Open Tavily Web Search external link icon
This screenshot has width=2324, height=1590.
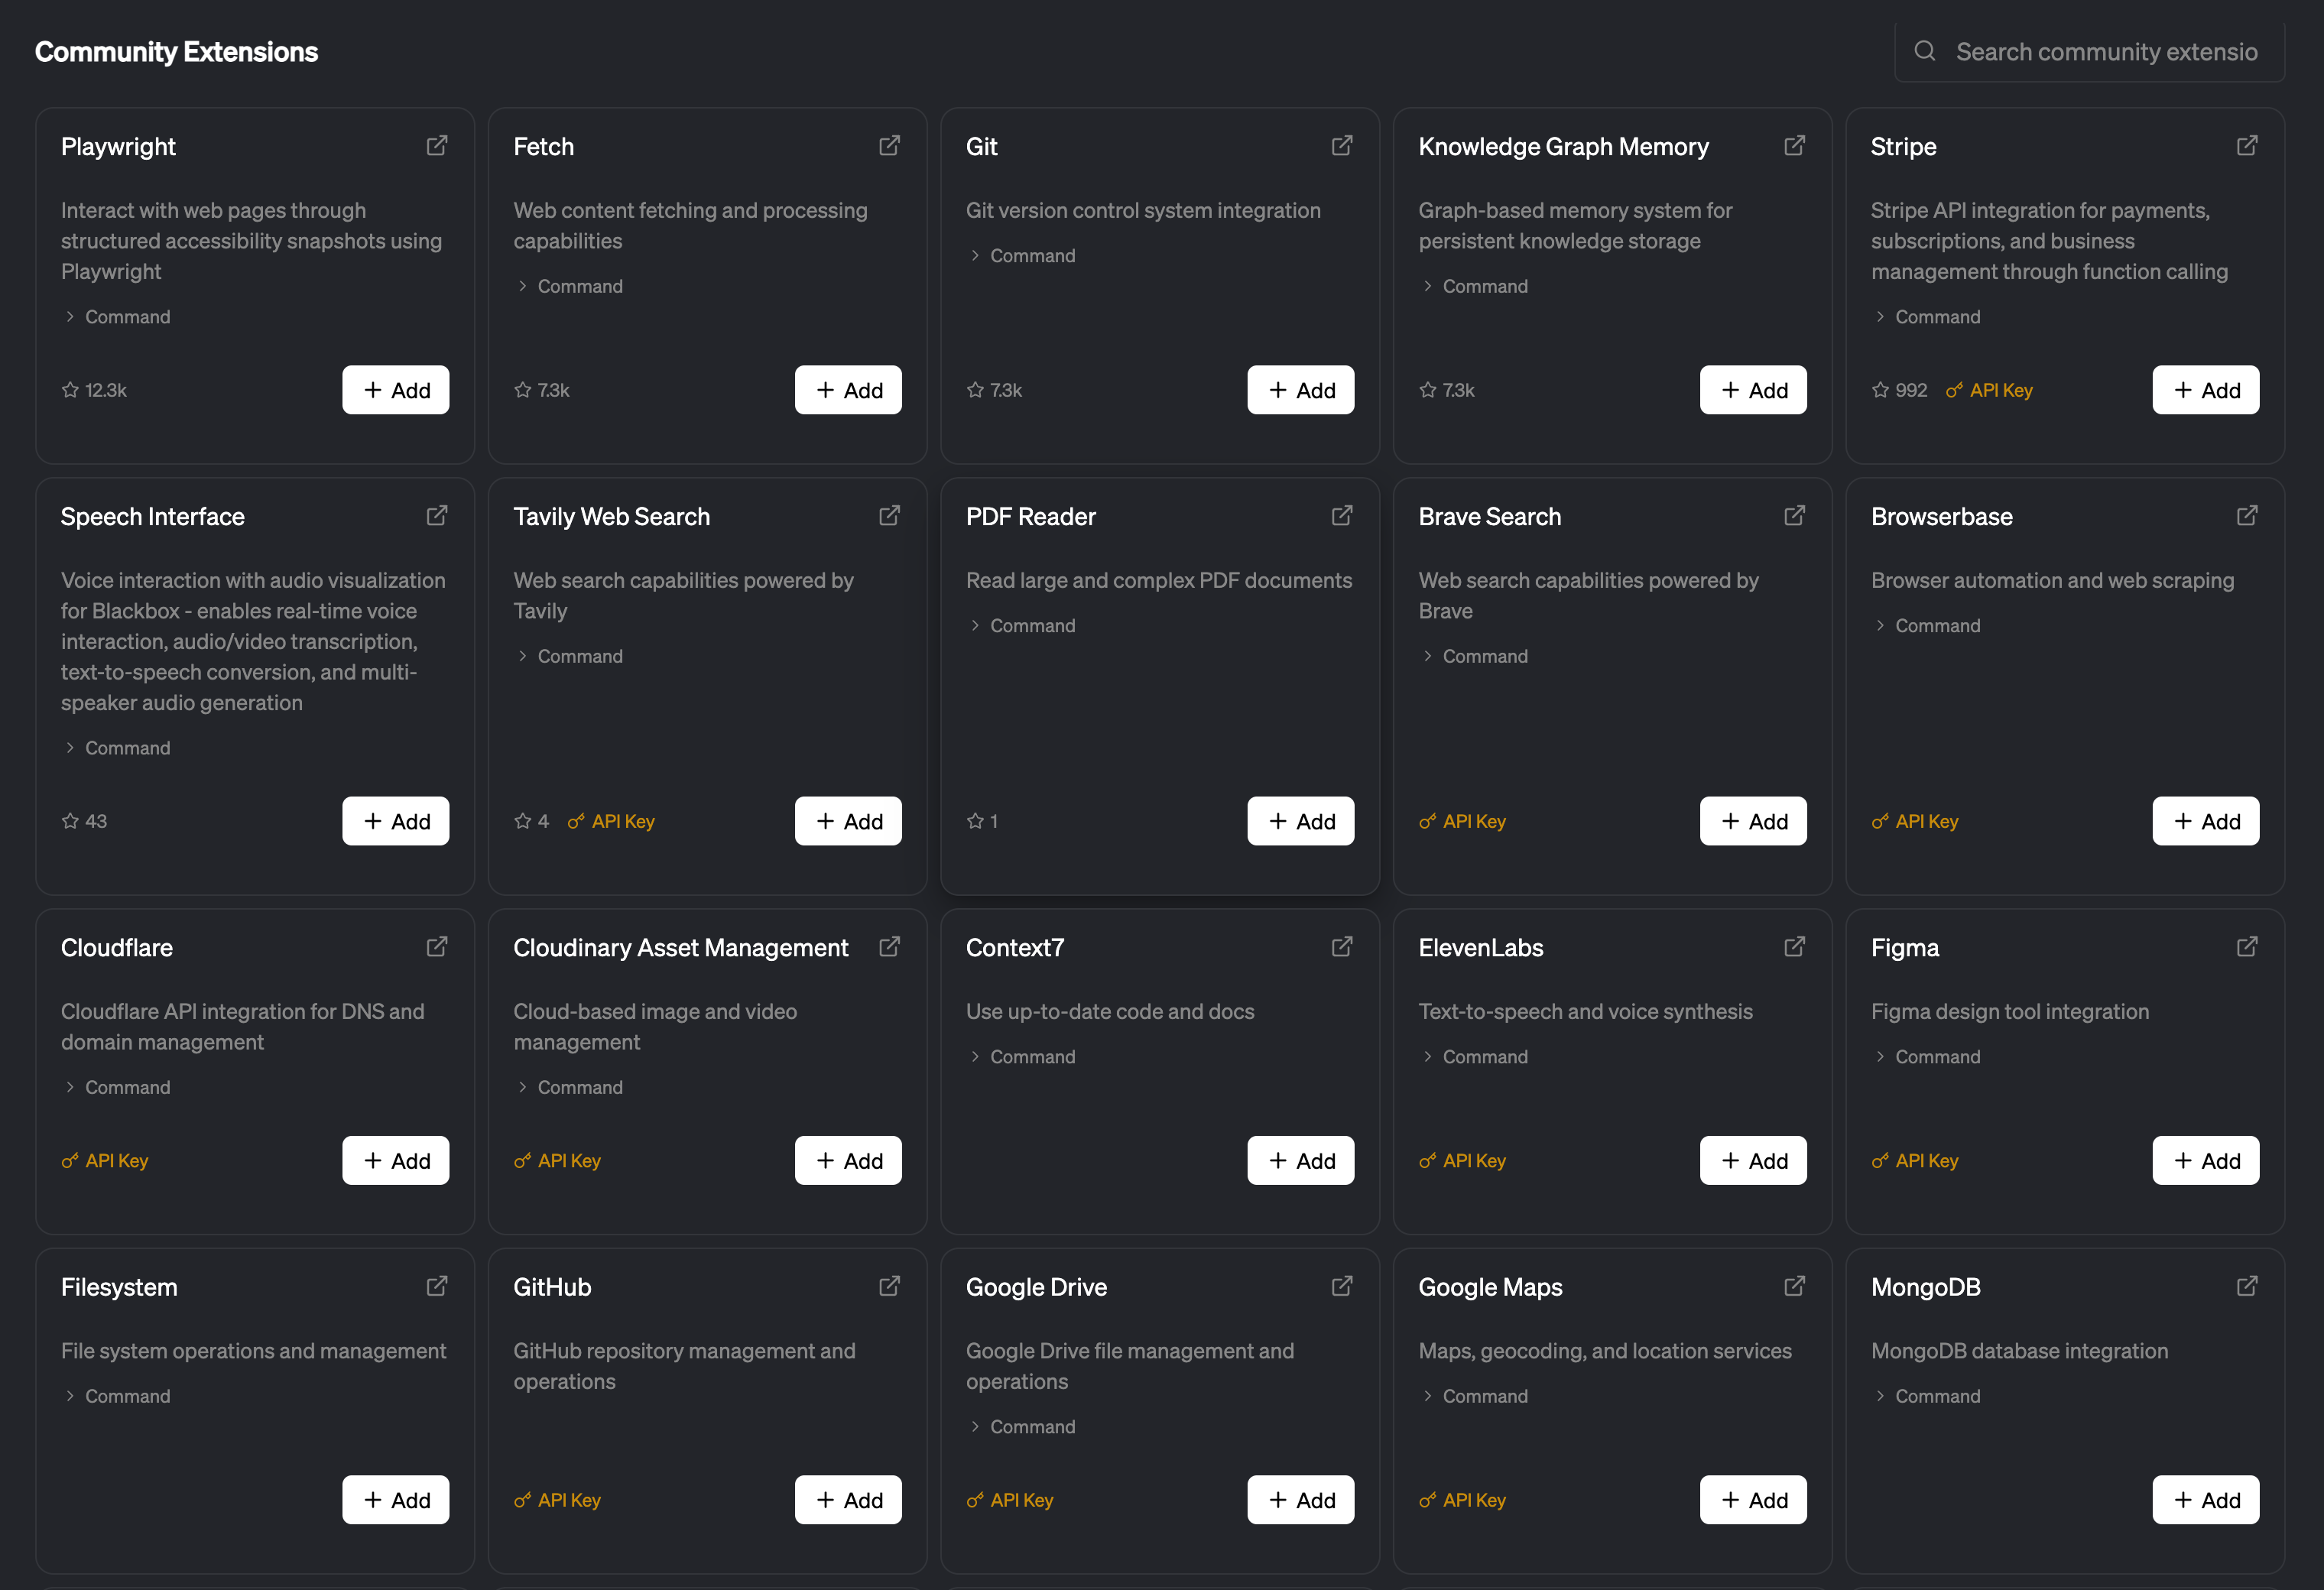click(x=889, y=516)
